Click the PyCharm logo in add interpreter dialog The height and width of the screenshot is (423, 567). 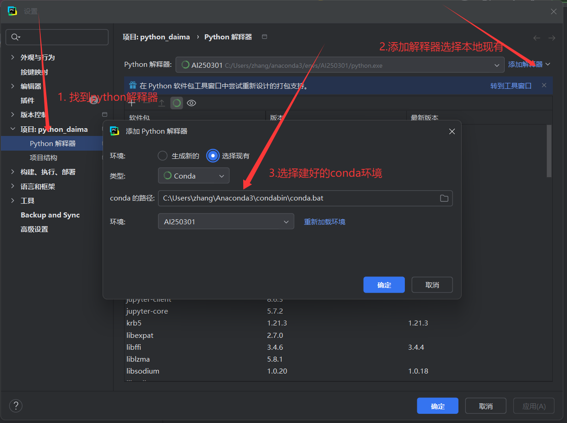[x=114, y=131]
